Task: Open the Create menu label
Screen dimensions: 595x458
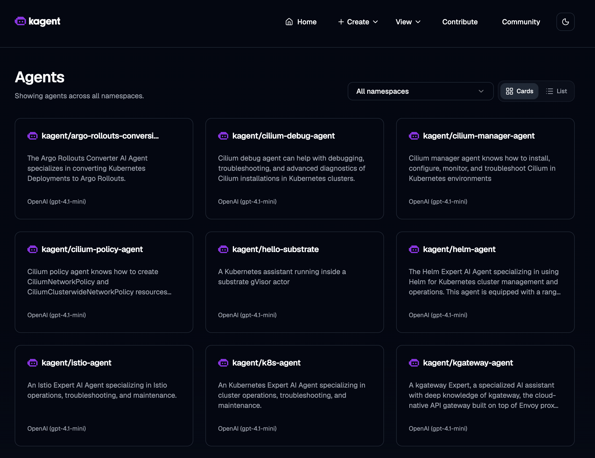Action: coord(358,22)
